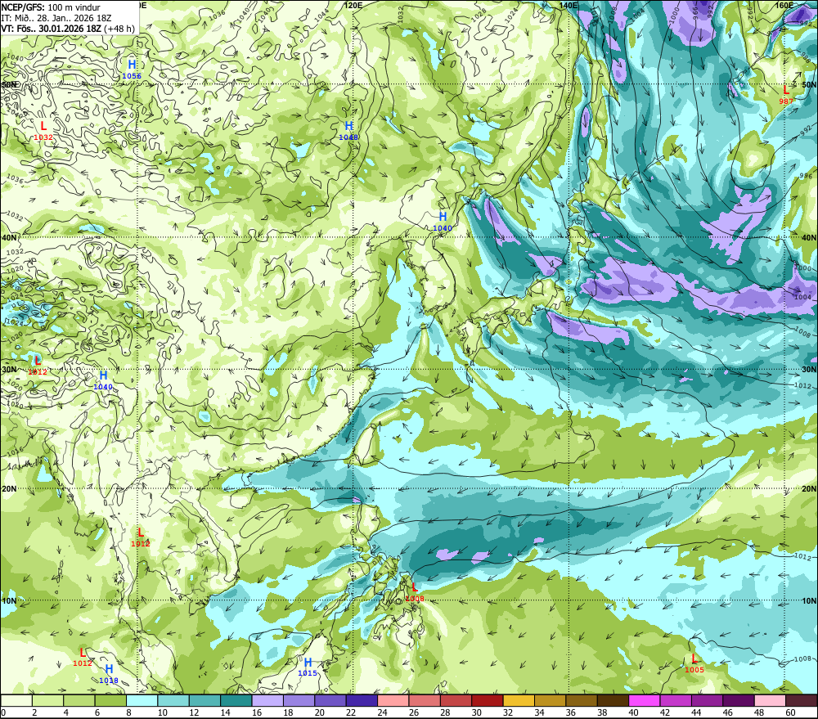This screenshot has width=818, height=719.
Task: Select the L 1008 low near Philippines
Action: 415,592
